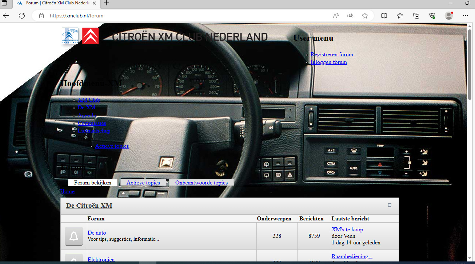Image resolution: width=475 pixels, height=264 pixels.
Task: Open split screen view icon
Action: [384, 16]
